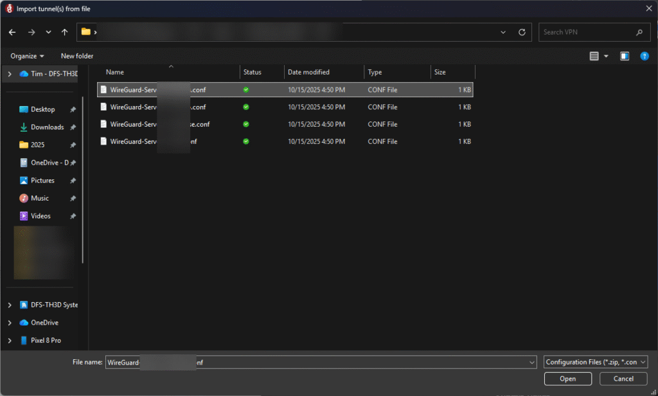The image size is (658, 396).
Task: Click the Up one level arrow
Action: pos(64,32)
